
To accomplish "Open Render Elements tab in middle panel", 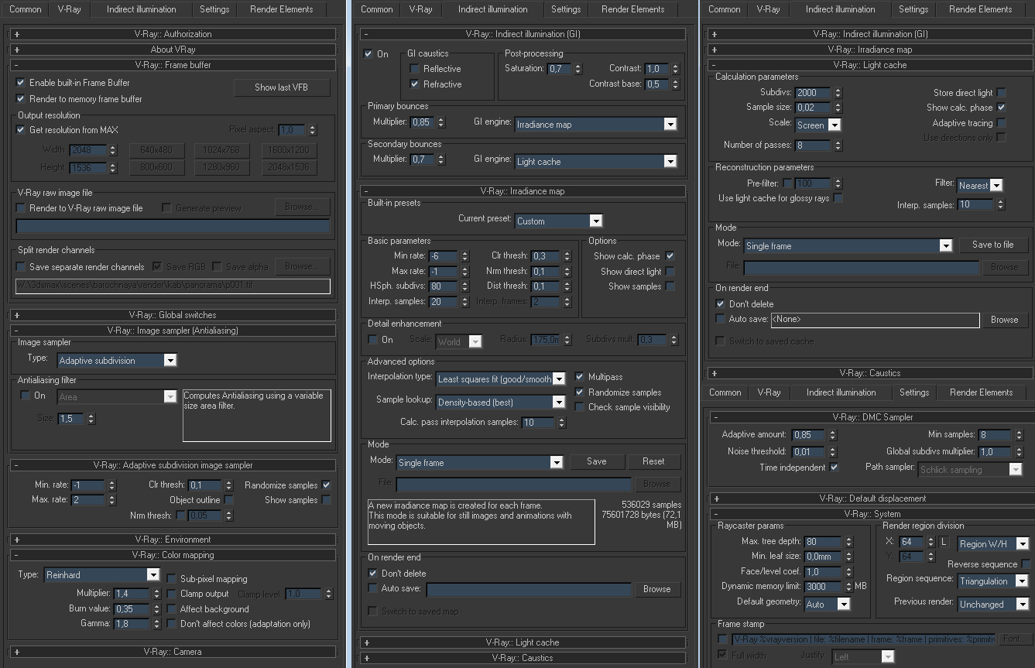I will (x=633, y=9).
